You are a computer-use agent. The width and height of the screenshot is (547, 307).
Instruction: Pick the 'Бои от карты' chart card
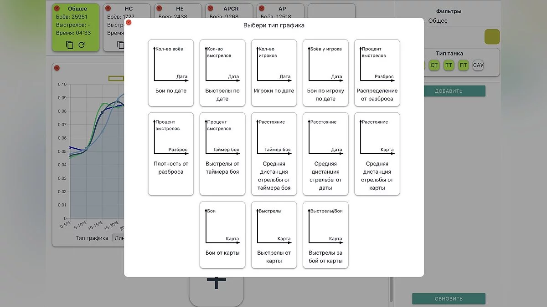[222, 235]
